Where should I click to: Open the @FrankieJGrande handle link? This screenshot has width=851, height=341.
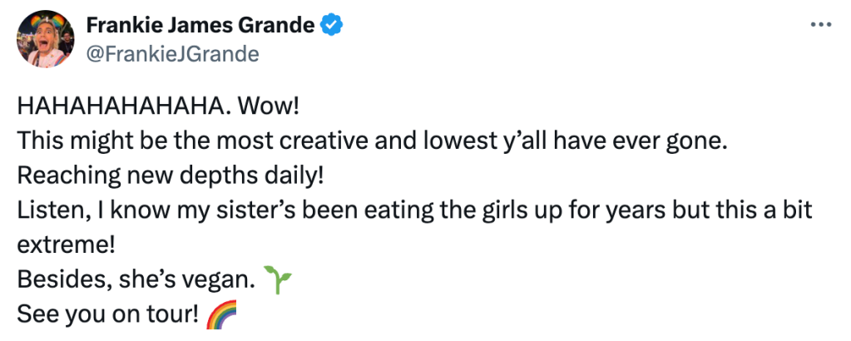[172, 54]
